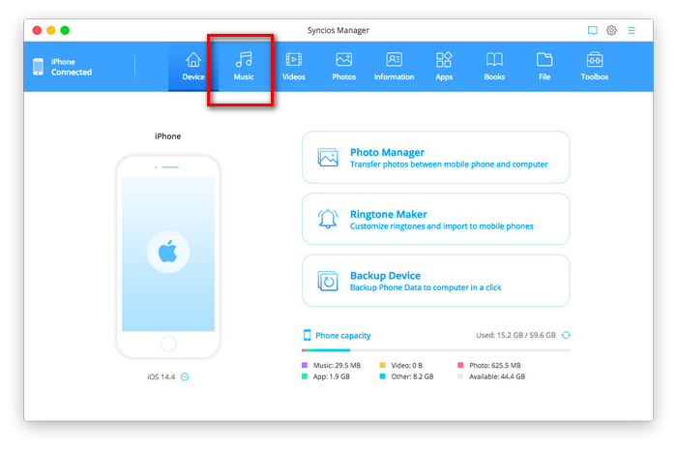Switch to the Music tab
677x449 pixels.
pyautogui.click(x=244, y=67)
